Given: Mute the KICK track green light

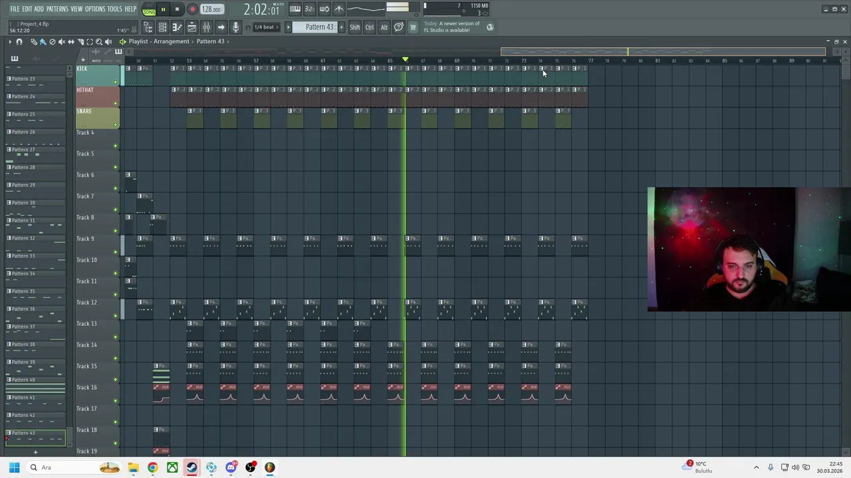Looking at the screenshot, I should (116, 82).
